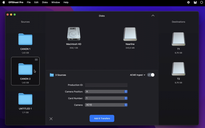Open the CANON 2 options menu icon
This screenshot has width=205, height=128.
click(36, 60)
